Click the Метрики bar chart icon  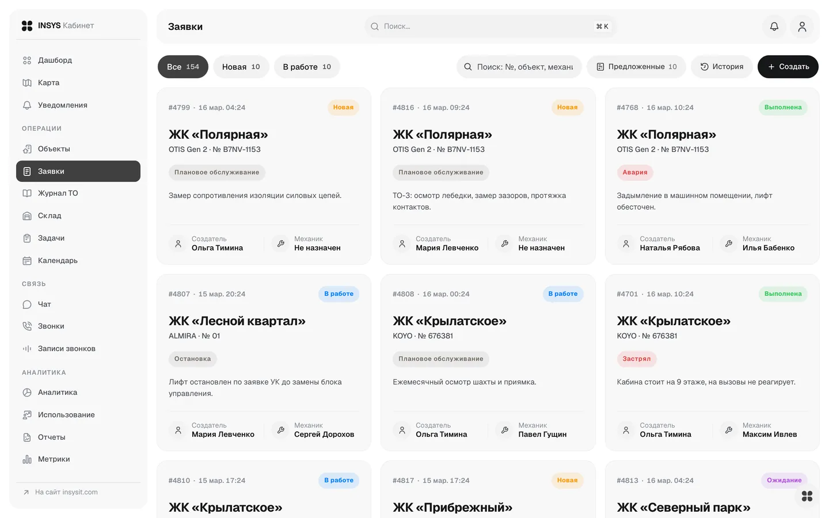point(27,459)
